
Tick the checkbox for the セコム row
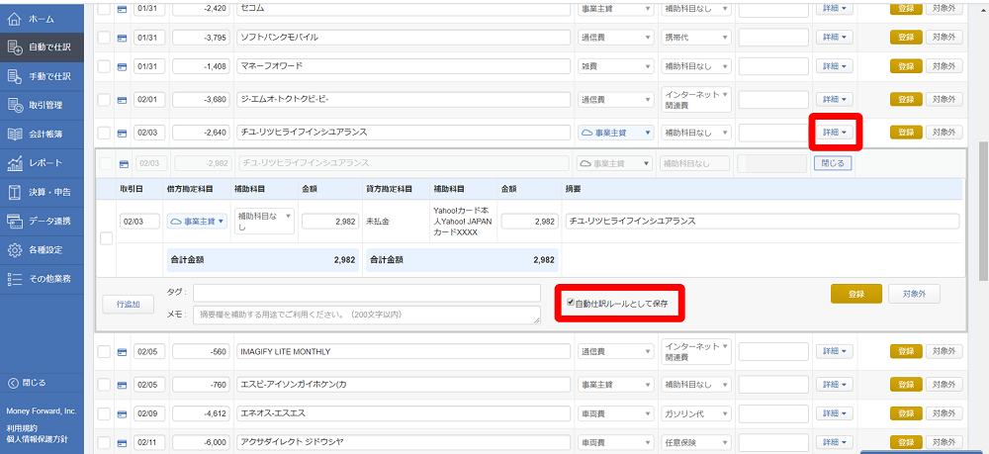(x=105, y=10)
